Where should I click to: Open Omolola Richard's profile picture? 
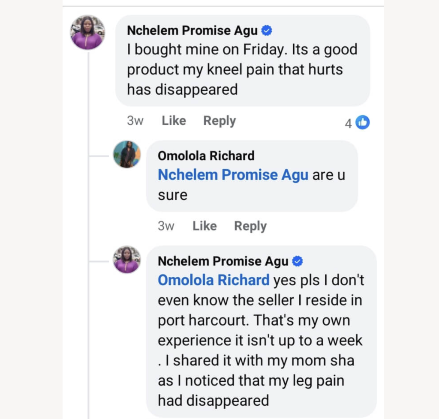127,154
